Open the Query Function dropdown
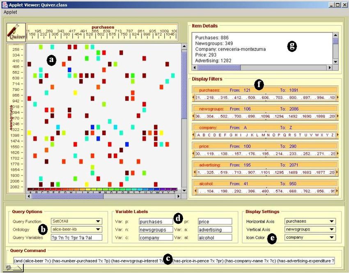The height and width of the screenshot is (273, 349). click(76, 221)
